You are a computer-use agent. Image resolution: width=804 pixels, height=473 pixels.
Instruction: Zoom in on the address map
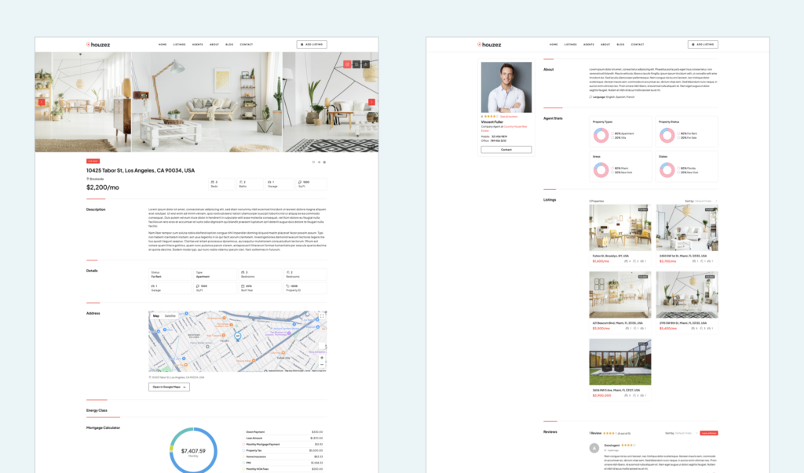(322, 358)
